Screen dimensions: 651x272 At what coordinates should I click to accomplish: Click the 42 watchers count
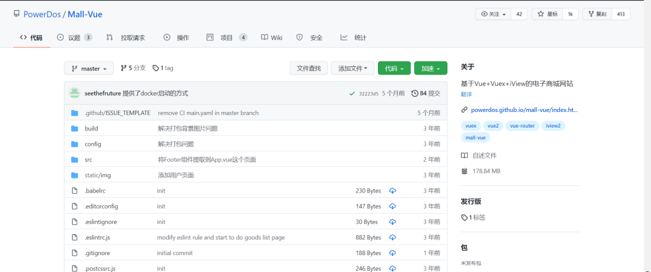point(519,14)
